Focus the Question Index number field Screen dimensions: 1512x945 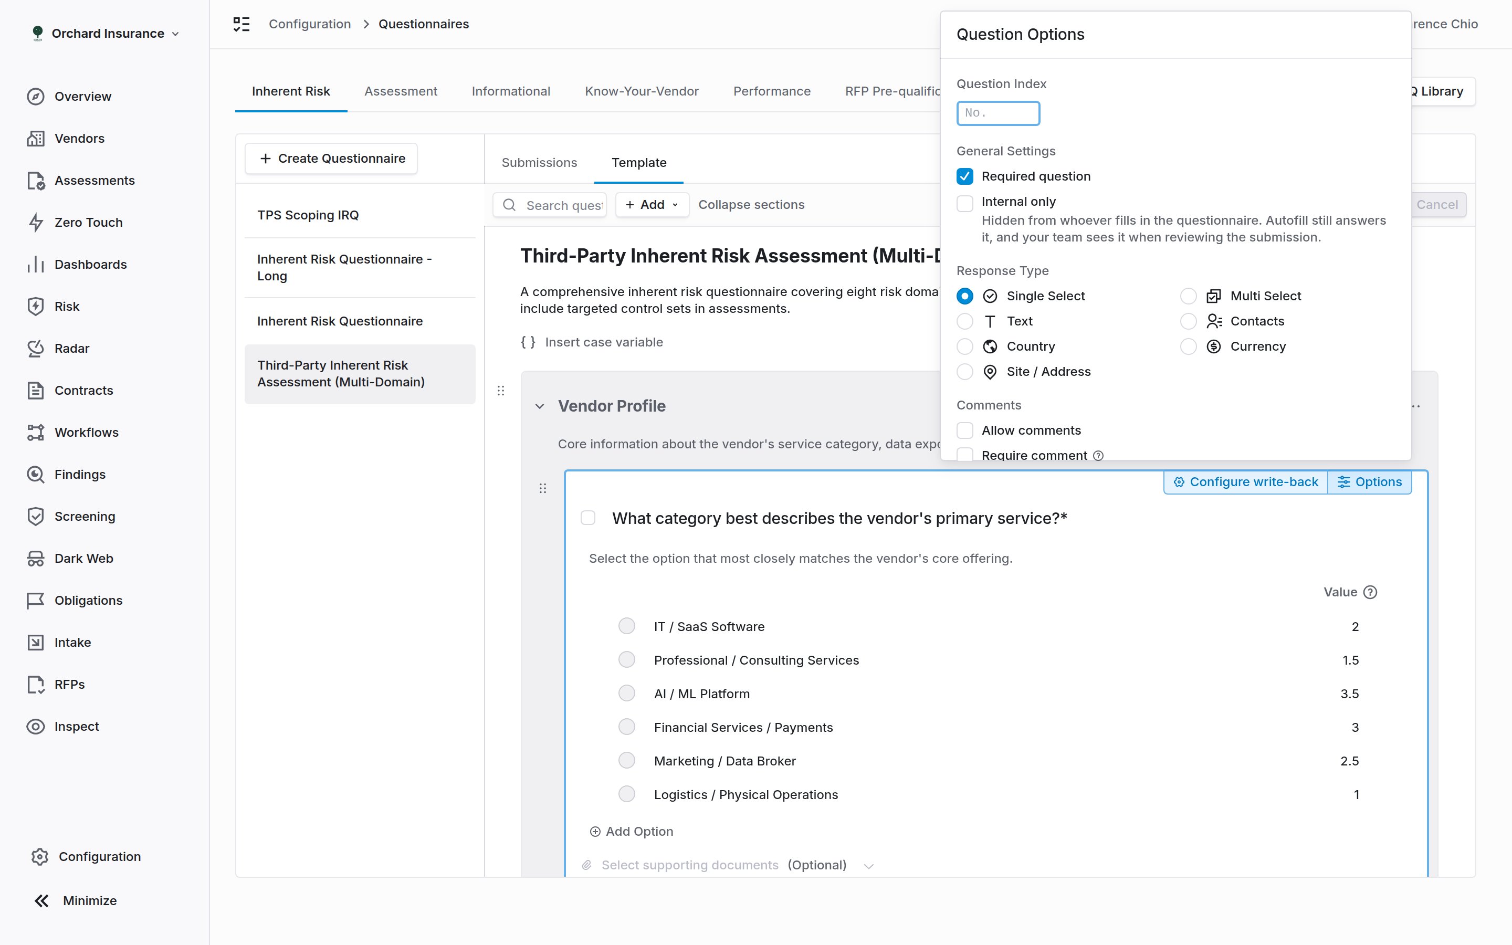(x=998, y=113)
